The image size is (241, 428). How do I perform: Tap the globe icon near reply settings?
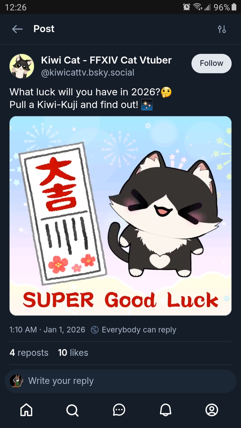[95, 330]
